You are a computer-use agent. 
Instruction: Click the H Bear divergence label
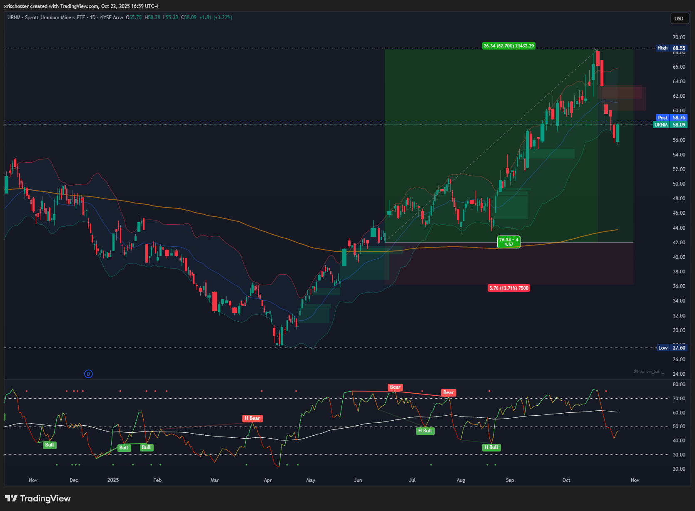(252, 418)
